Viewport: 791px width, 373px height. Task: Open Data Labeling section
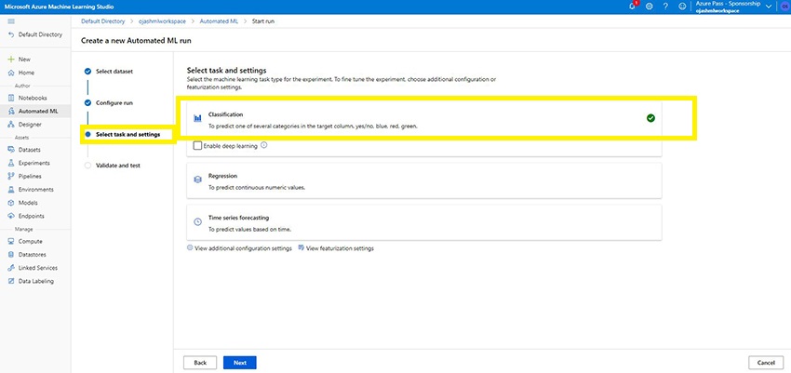click(31, 281)
